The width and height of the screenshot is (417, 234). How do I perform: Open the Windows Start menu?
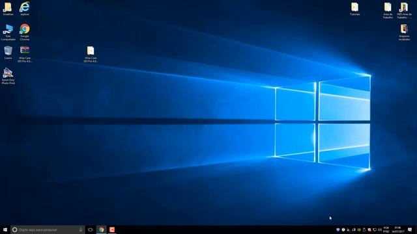[5, 229]
